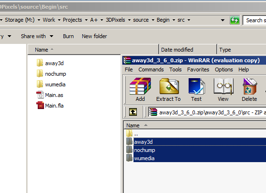The height and width of the screenshot is (193, 266).
Task: Open the Share with dropdown
Action: tap(37, 36)
